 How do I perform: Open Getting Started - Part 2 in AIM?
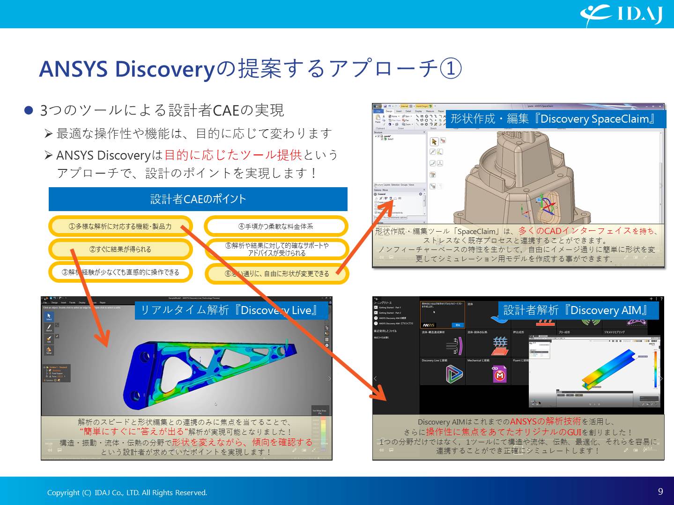pyautogui.click(x=388, y=313)
